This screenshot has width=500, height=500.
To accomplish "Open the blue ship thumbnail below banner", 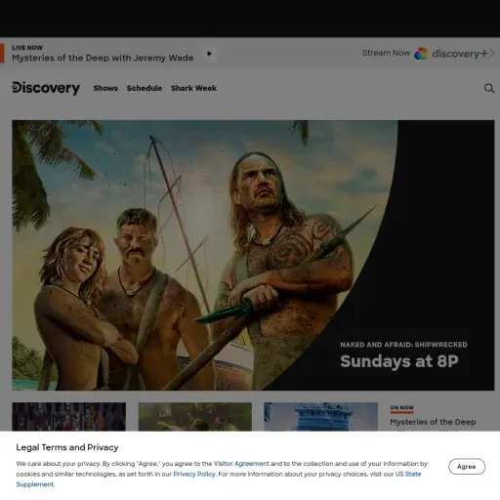I will click(x=320, y=417).
